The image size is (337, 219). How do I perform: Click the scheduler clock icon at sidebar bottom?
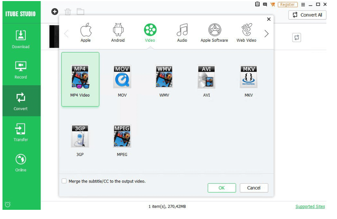pos(7,204)
